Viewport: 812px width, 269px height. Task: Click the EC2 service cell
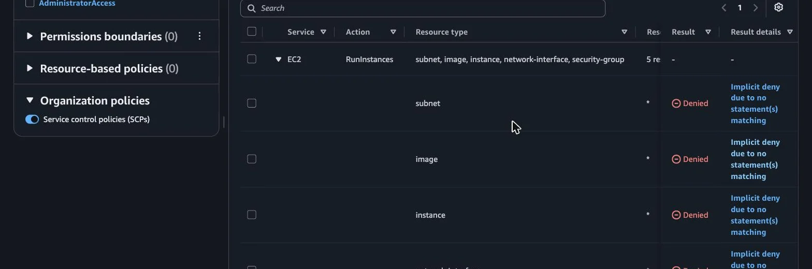pos(294,59)
